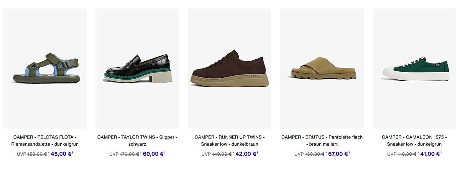
Task: Click CAMPER - CAMALEON 1975 Sneaker title
Action: [414, 140]
